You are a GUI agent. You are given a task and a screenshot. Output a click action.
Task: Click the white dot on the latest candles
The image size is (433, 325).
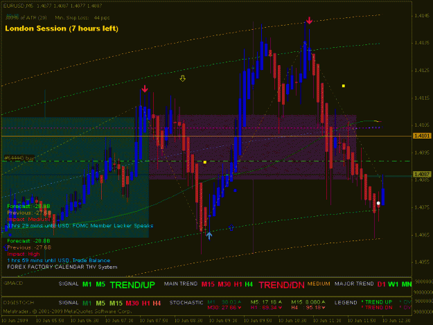tap(378, 203)
